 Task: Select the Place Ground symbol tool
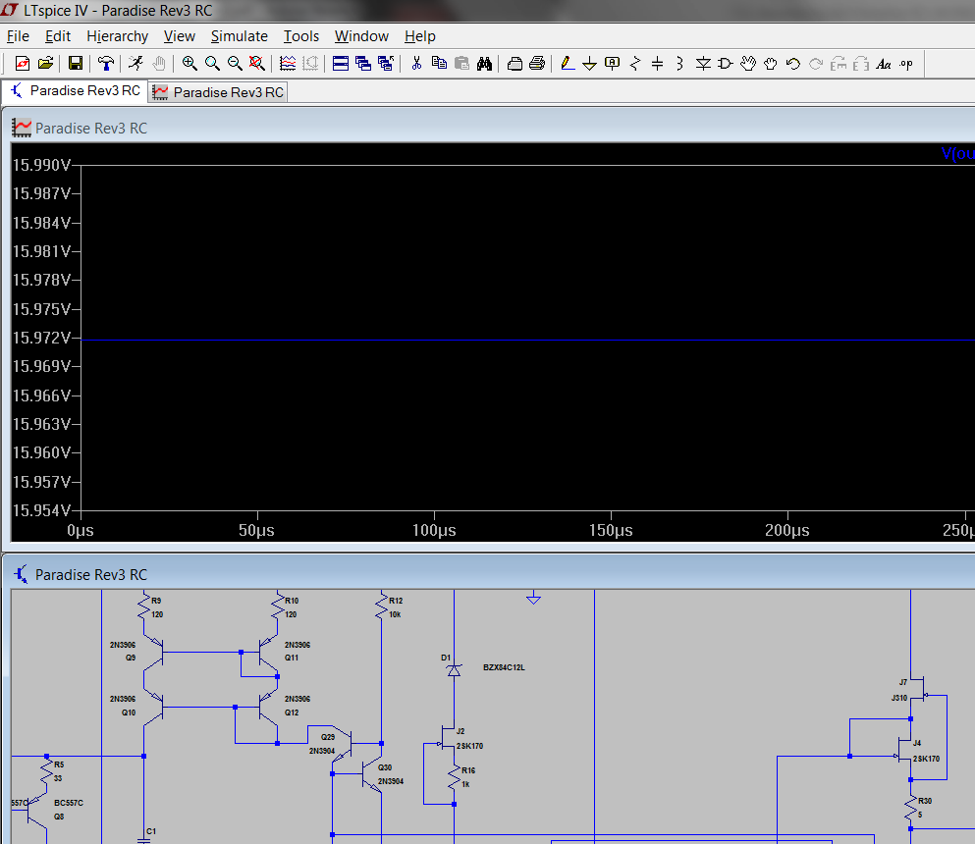tap(589, 64)
